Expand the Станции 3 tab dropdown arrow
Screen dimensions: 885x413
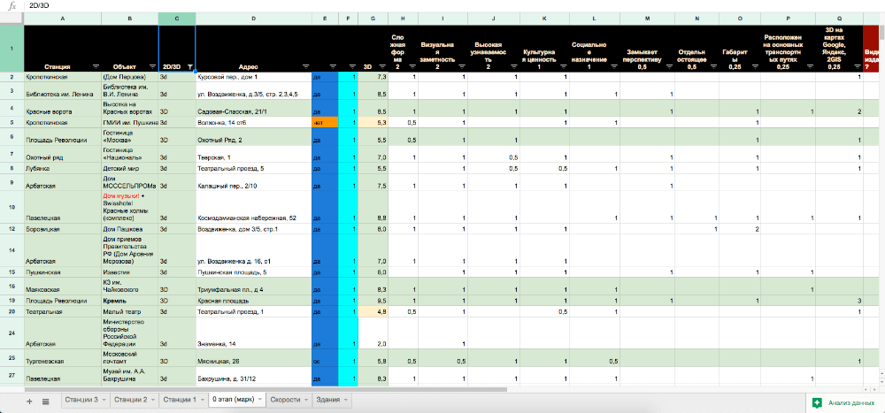click(104, 401)
